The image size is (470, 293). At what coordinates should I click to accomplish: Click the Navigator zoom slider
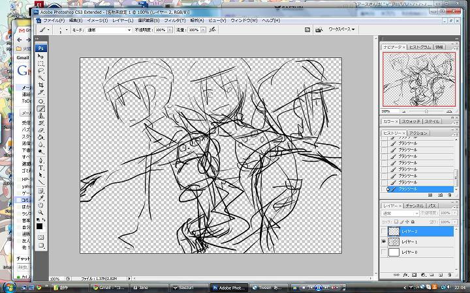pos(426,111)
